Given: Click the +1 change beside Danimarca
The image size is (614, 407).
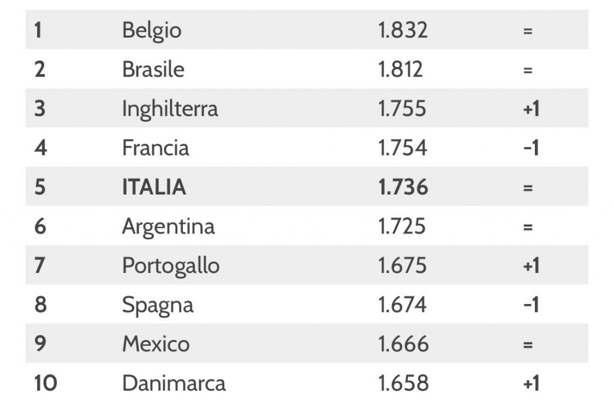Looking at the screenshot, I should point(531,383).
